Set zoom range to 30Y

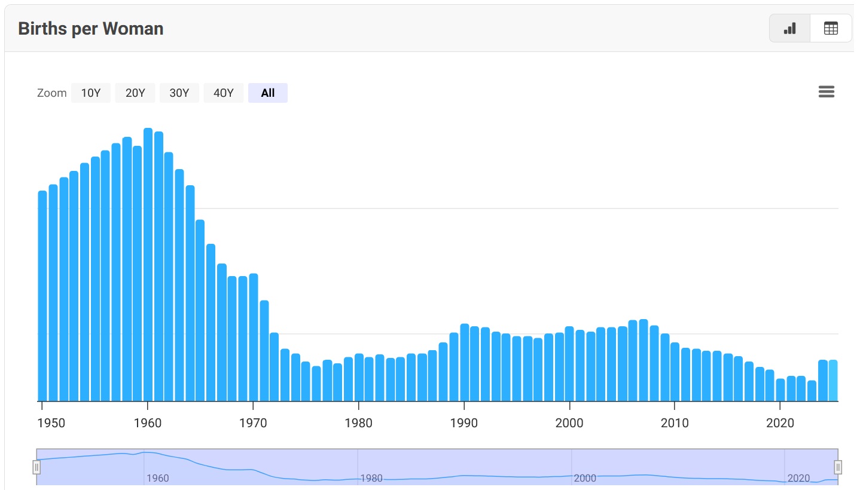click(179, 93)
